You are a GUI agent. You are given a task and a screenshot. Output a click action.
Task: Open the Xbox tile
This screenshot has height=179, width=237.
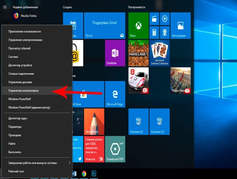coord(138,25)
